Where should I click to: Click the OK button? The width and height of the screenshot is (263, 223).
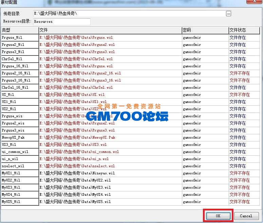[218, 216]
